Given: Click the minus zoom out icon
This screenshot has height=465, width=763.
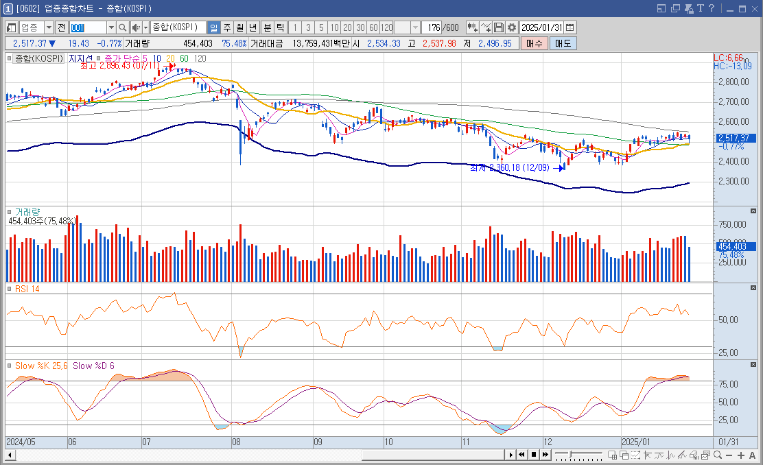Looking at the screenshot, I should [729, 455].
